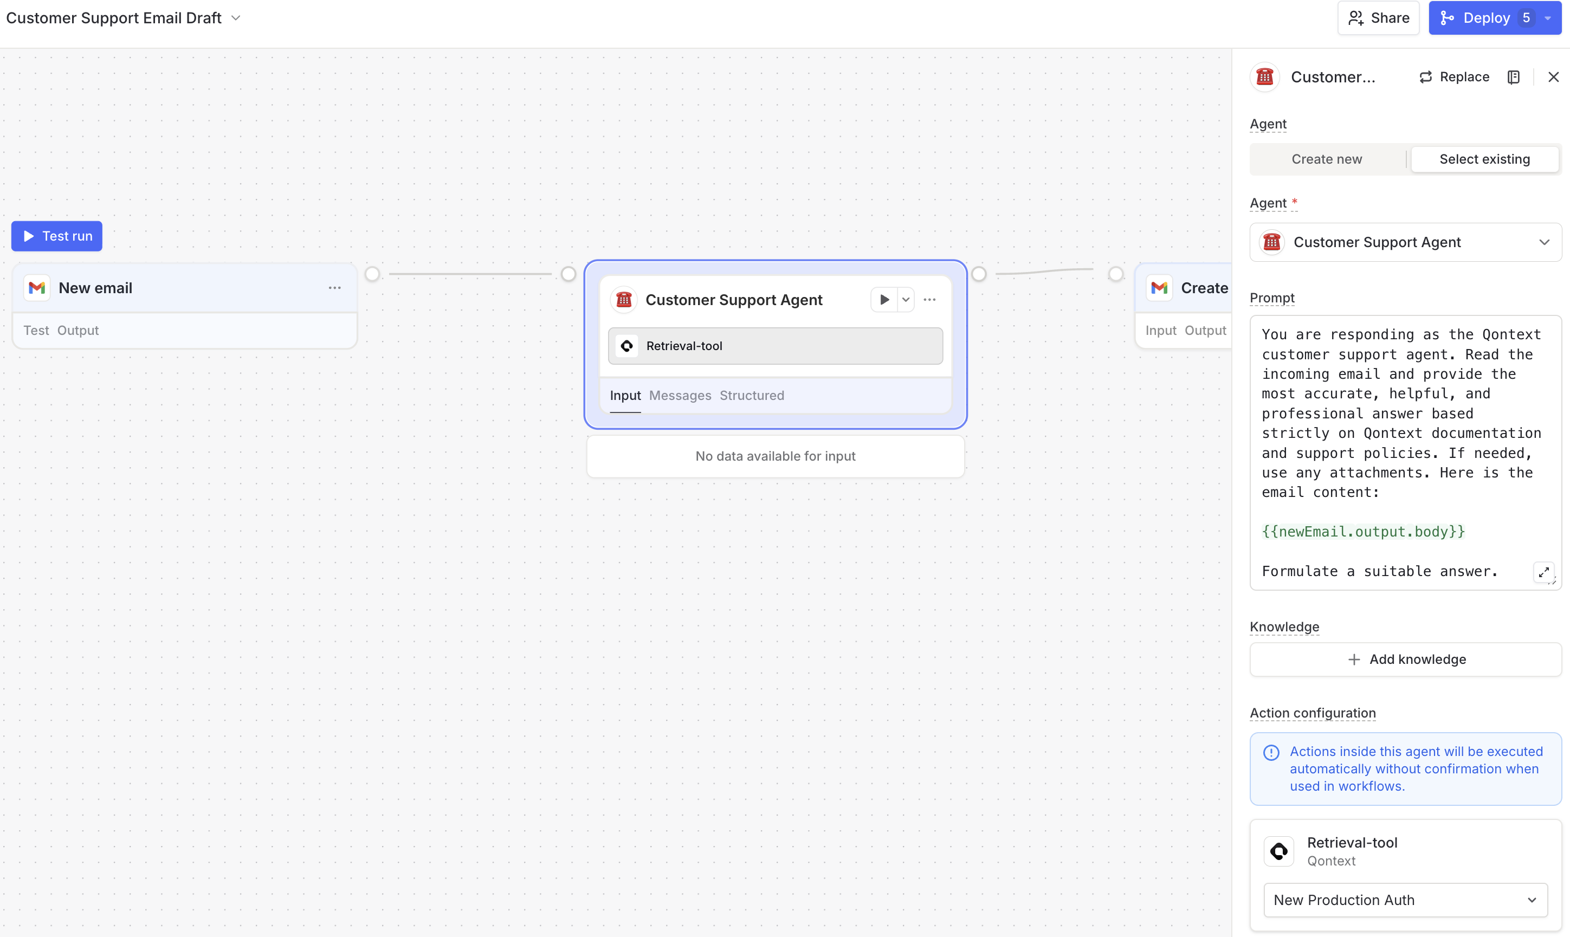This screenshot has height=937, width=1570.
Task: Click the Add knowledge button
Action: [x=1405, y=658]
